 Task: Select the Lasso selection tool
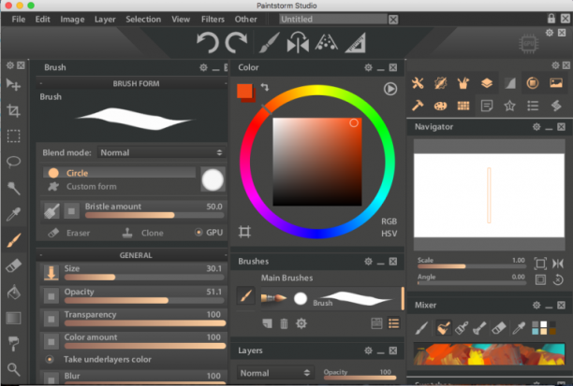tap(13, 162)
